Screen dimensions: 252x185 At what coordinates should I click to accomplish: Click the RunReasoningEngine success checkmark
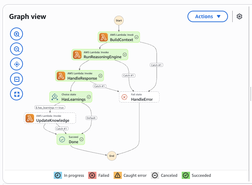(125, 55)
